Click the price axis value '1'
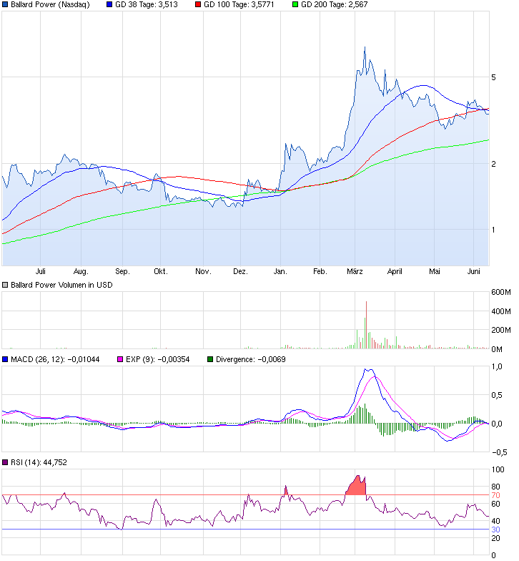 pyautogui.click(x=493, y=230)
